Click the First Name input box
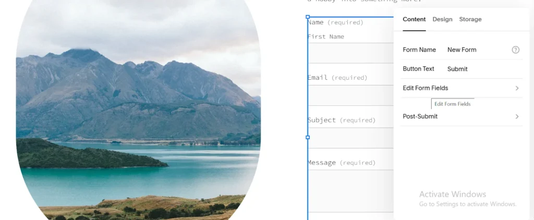Image resolution: width=534 pixels, height=220 pixels. click(350, 53)
